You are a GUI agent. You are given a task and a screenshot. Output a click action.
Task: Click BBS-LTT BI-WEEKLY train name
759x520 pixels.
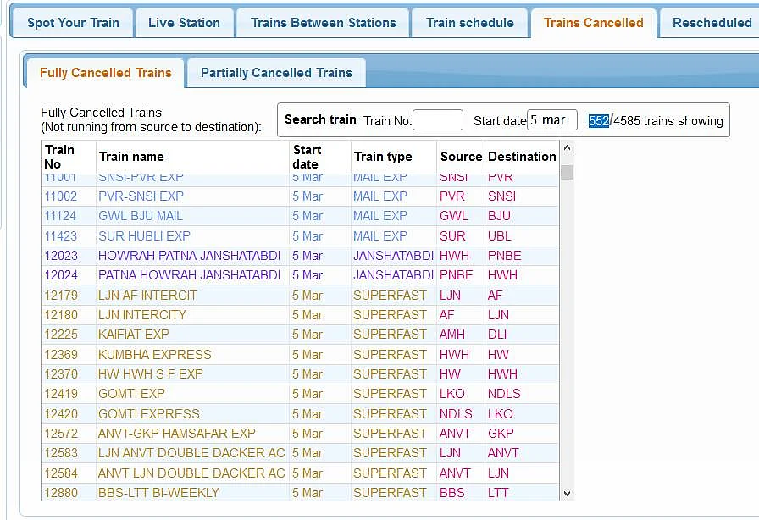[158, 492]
